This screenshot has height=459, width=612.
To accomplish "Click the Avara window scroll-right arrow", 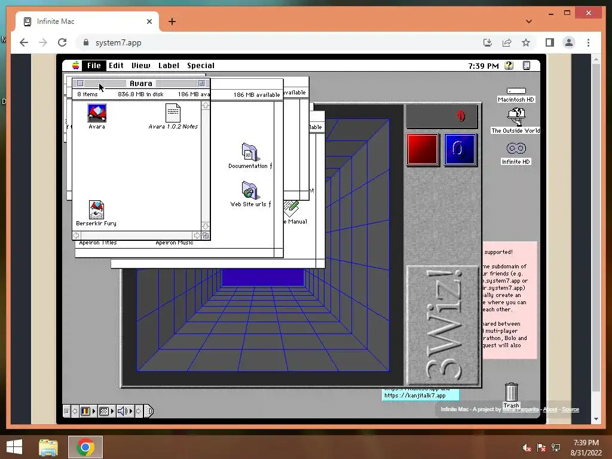I will [x=197, y=235].
